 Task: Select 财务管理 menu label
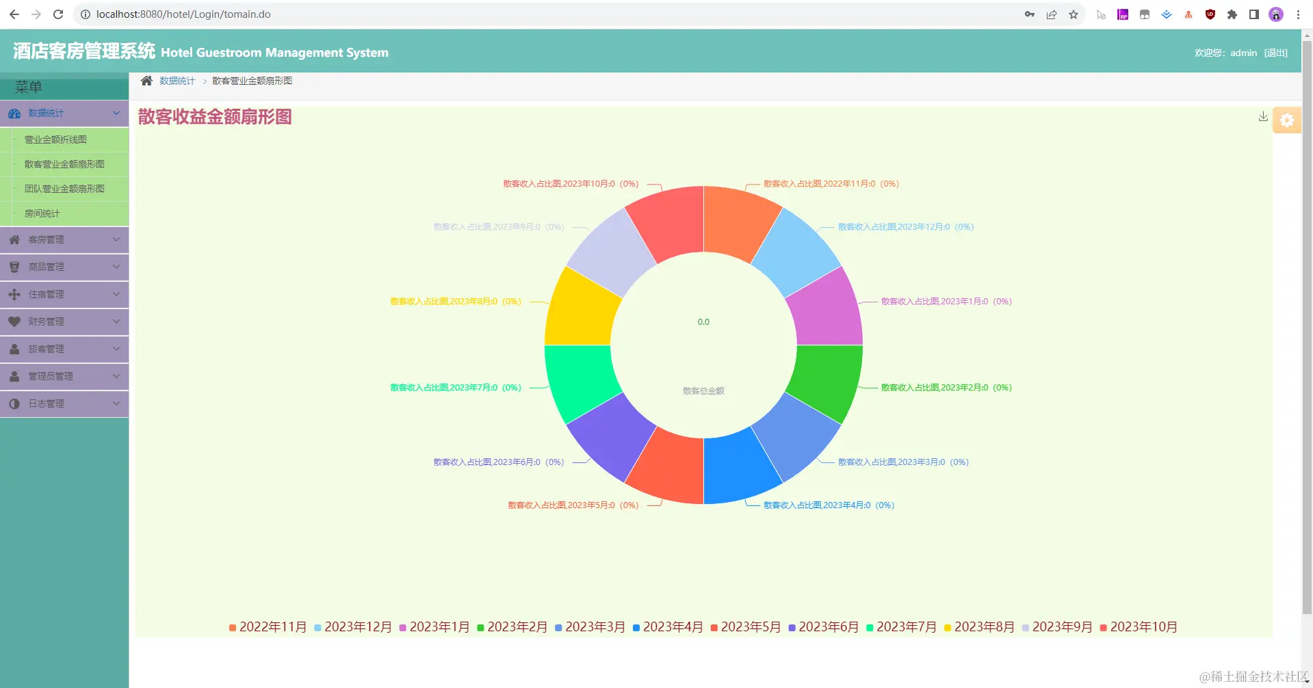click(x=46, y=321)
